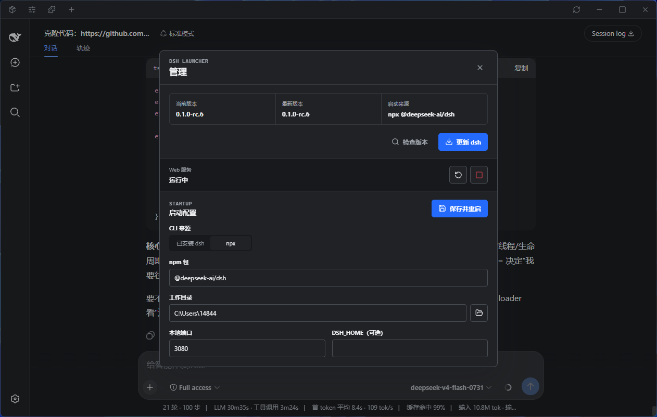Viewport: 657px width, 417px height.
Task: Click 缓存命中 99% status entry
Action: (426, 408)
